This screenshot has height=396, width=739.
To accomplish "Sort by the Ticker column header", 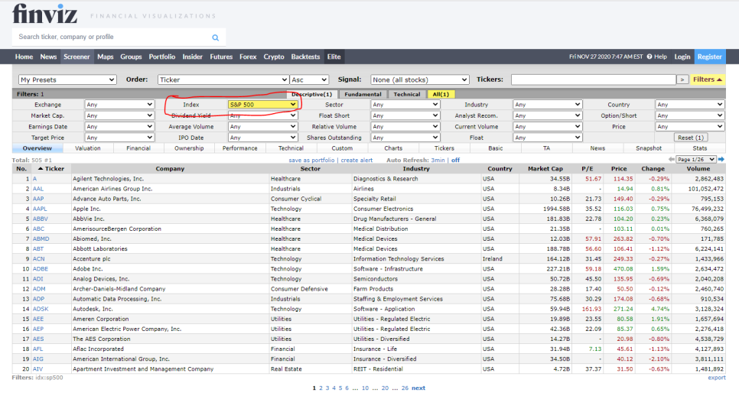I will (x=51, y=169).
